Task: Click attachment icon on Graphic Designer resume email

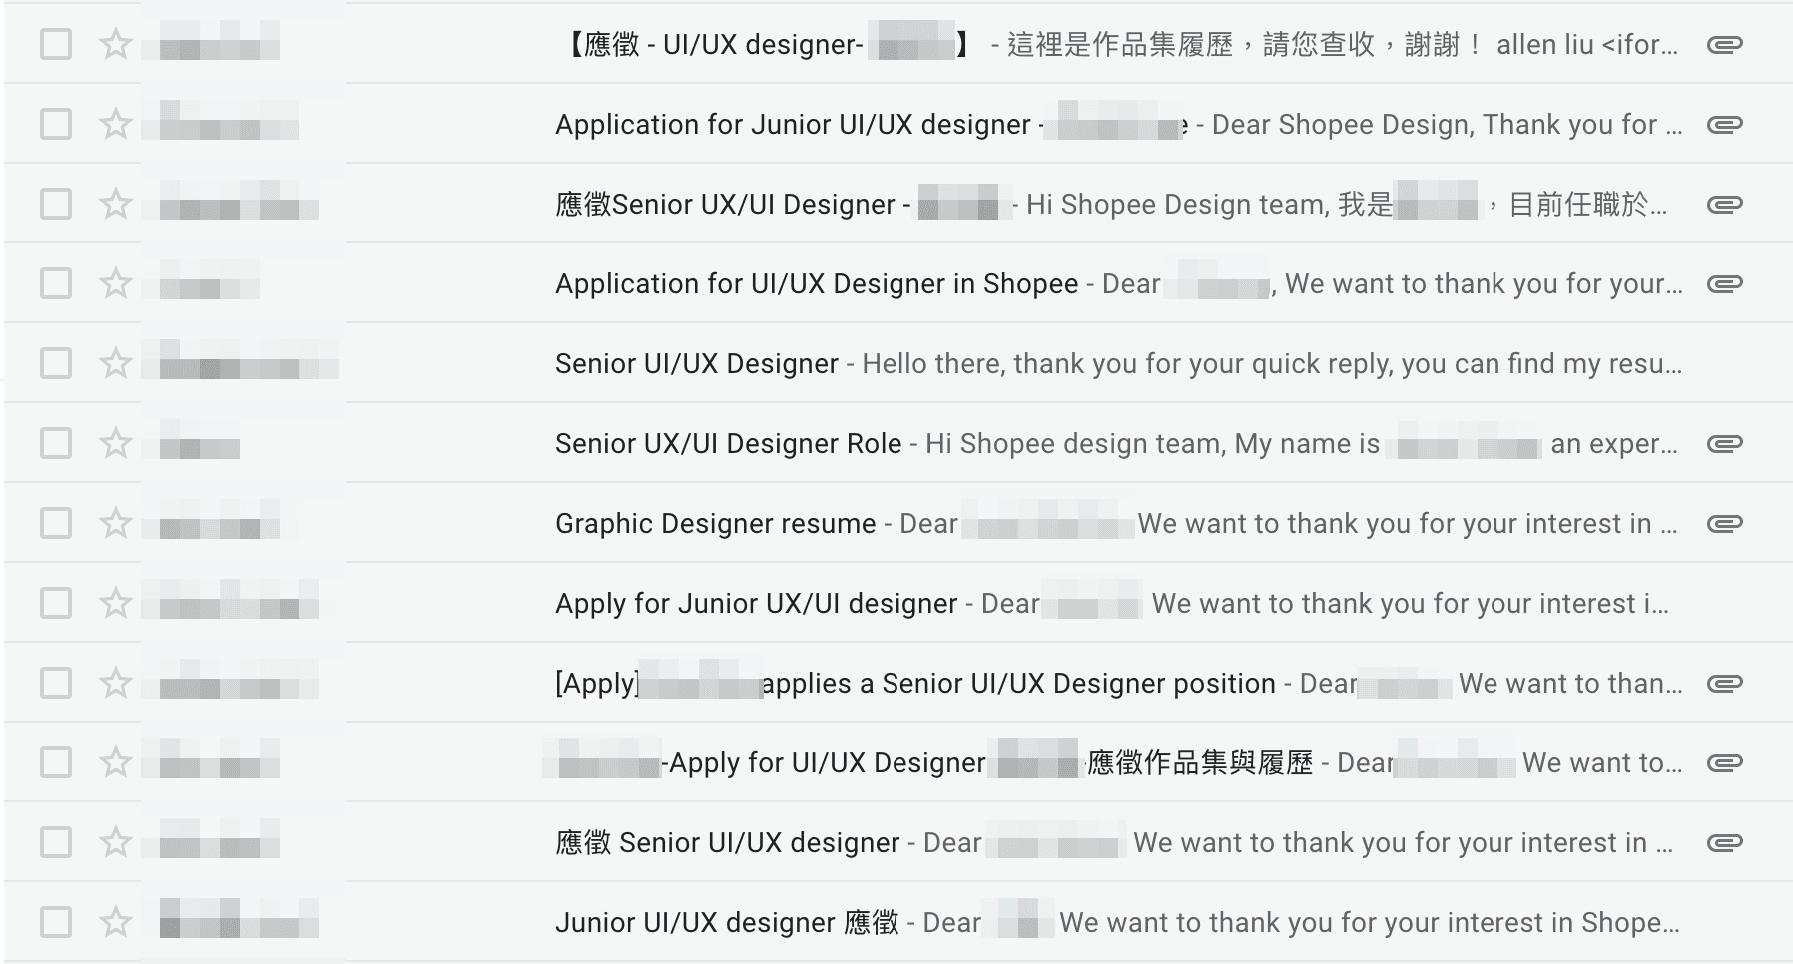Action: coord(1724,523)
